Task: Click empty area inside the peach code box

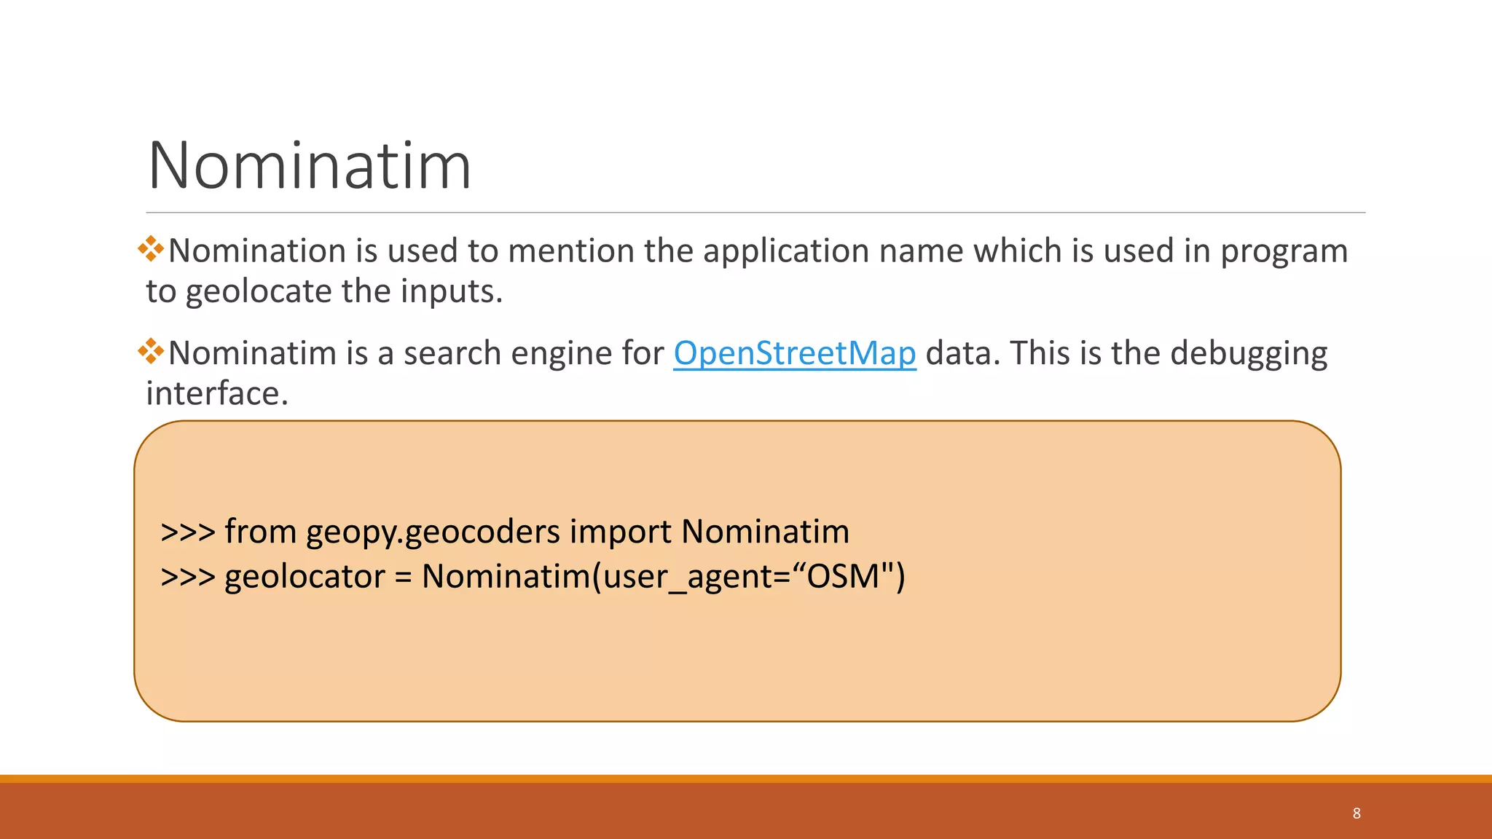Action: [x=1093, y=655]
